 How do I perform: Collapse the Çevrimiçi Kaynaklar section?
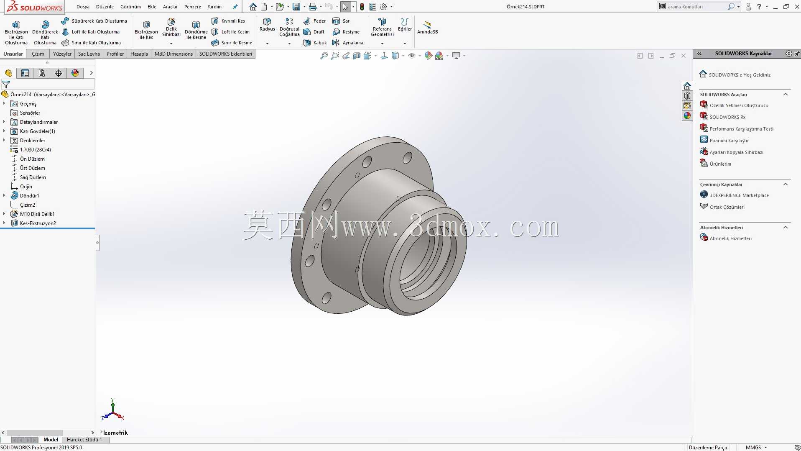click(786, 184)
